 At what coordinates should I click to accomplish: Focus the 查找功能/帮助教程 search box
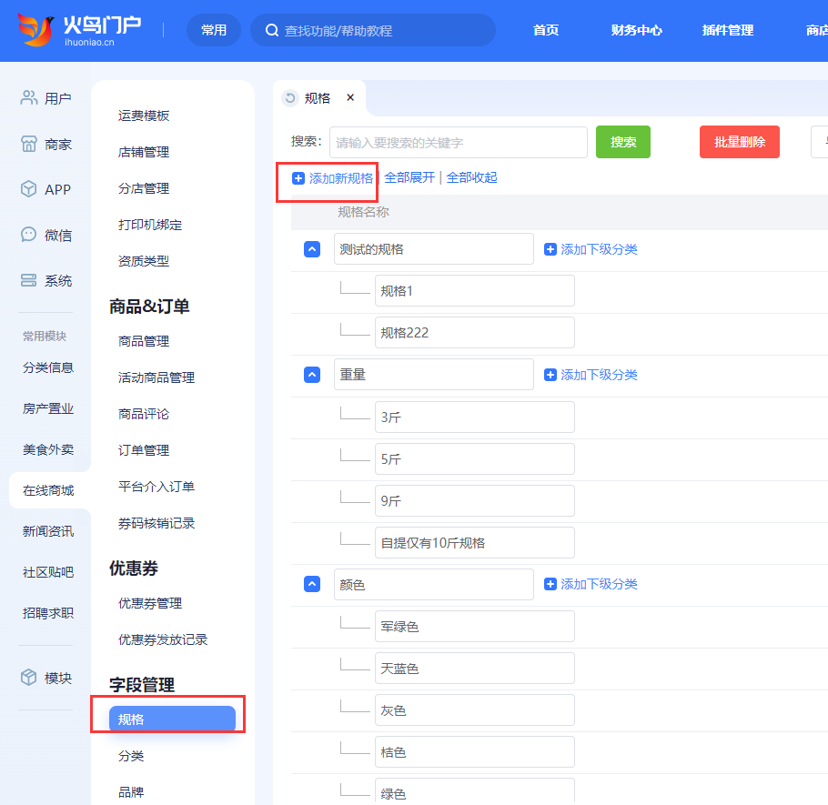[373, 30]
